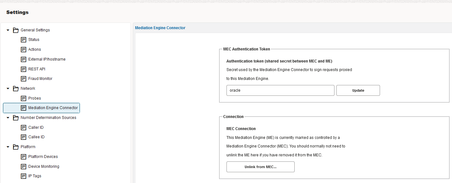Click the Network folder label
Viewport: 452px width, 183px height.
(28, 88)
